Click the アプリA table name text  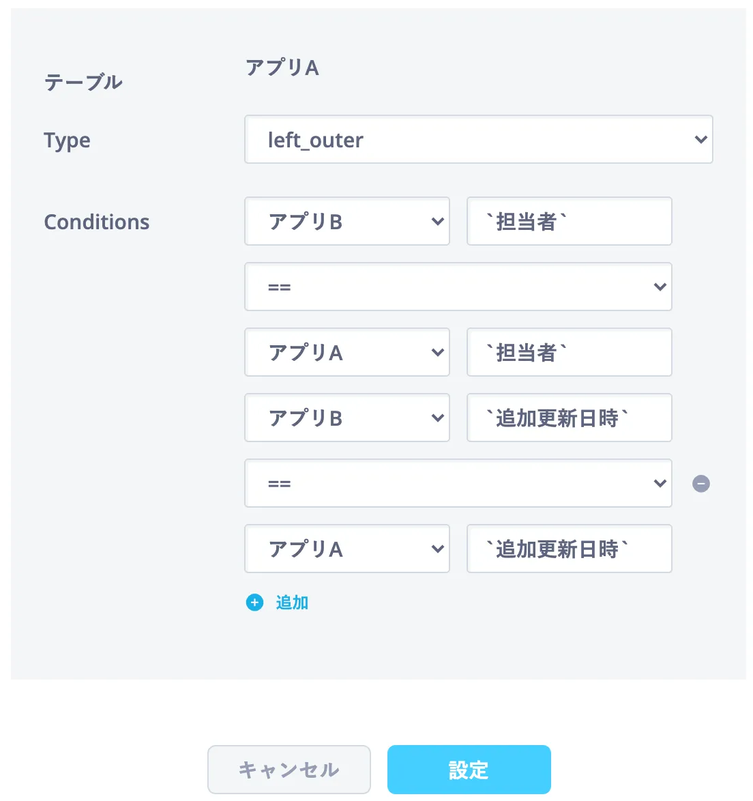(282, 68)
